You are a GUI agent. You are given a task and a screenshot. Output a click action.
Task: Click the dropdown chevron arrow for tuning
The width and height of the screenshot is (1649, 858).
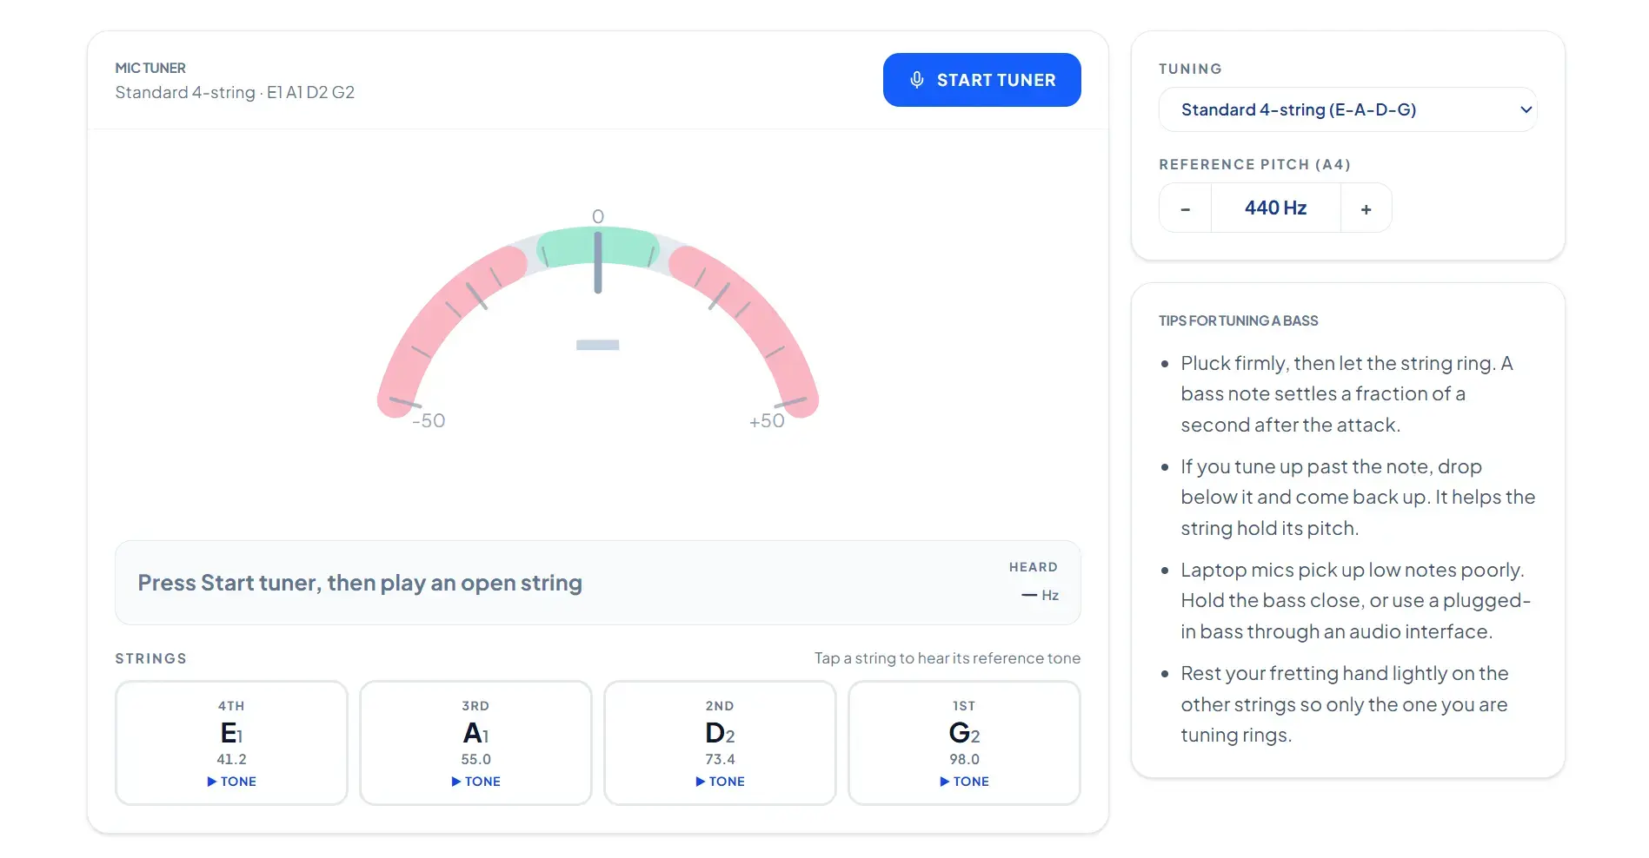coord(1526,109)
